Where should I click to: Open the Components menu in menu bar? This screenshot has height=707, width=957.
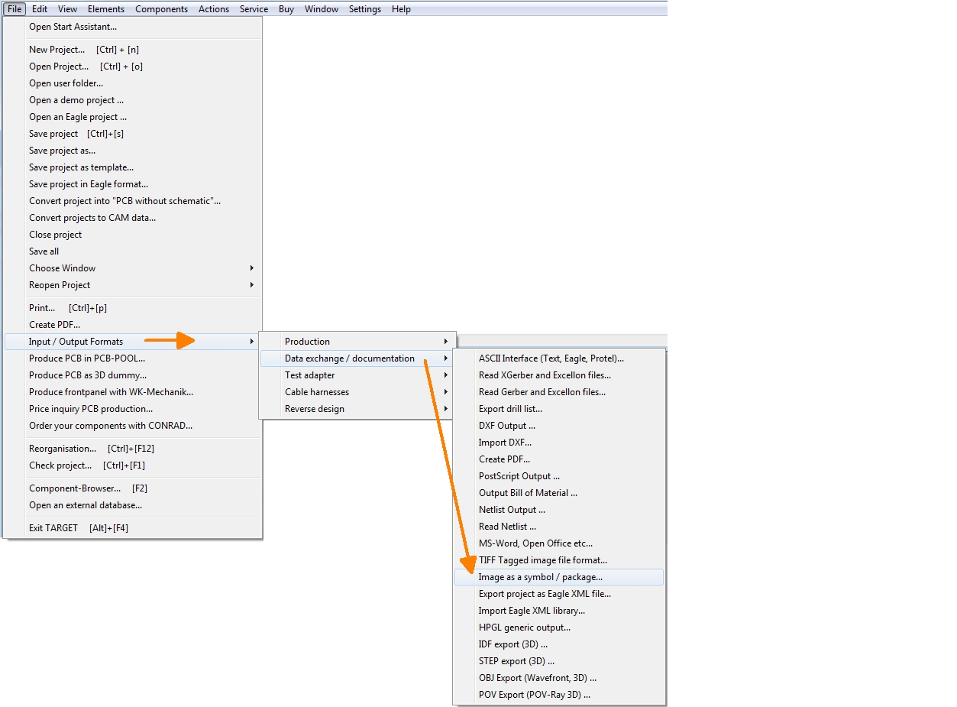161,9
